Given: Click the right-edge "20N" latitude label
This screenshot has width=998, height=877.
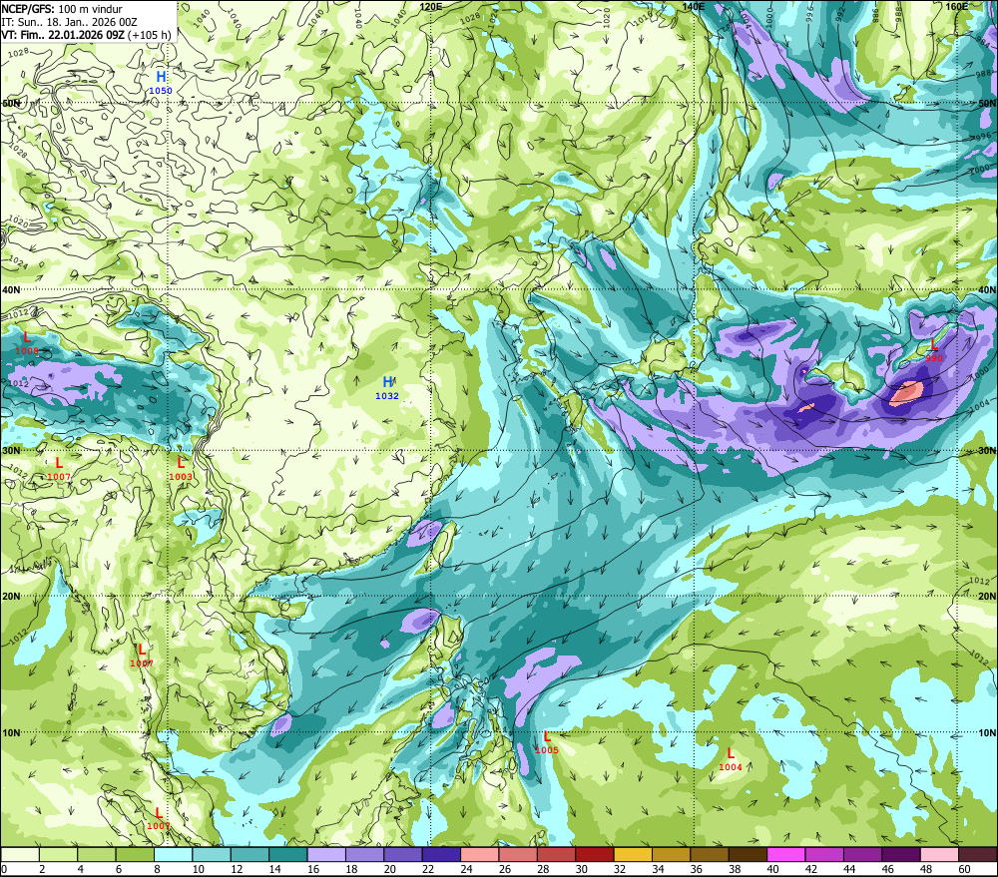Looking at the screenshot, I should click(987, 597).
